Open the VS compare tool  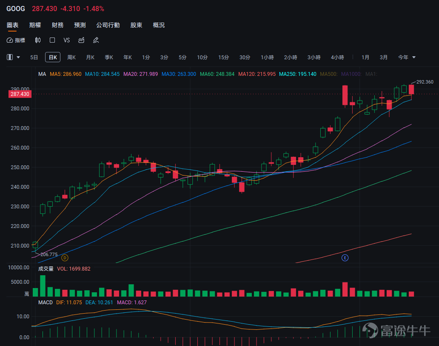[67, 40]
